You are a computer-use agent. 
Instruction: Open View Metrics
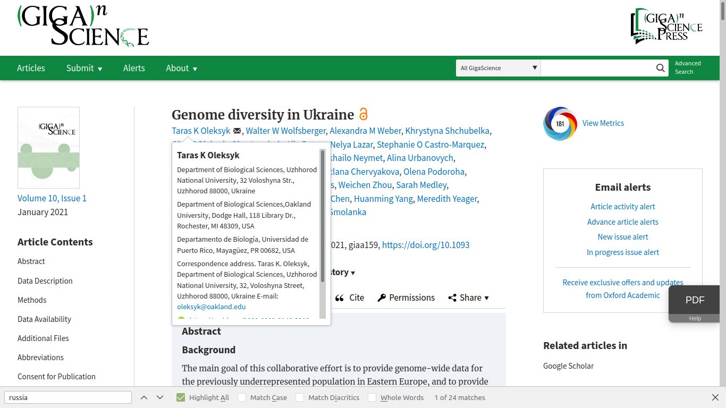click(x=603, y=123)
